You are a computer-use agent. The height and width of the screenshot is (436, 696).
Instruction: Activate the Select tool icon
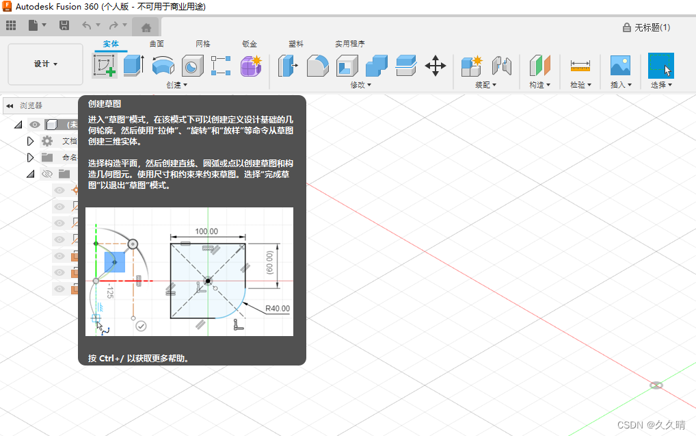pos(661,66)
